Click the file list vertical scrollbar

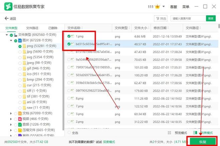(219, 26)
